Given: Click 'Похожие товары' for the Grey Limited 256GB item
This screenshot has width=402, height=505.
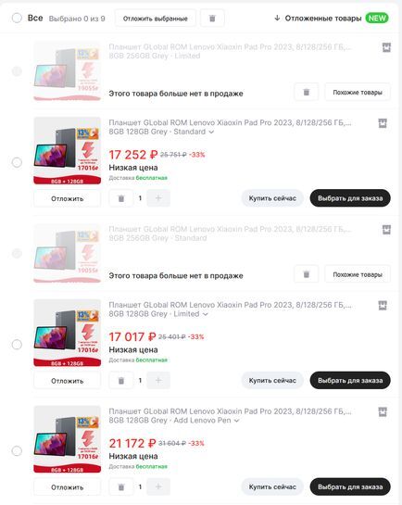Looking at the screenshot, I should [358, 93].
